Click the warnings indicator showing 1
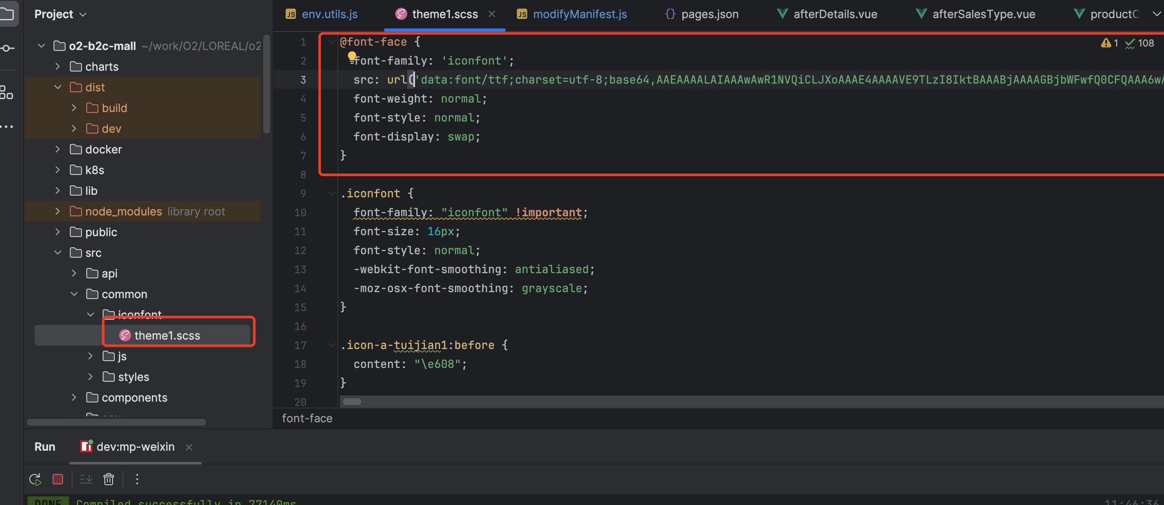The height and width of the screenshot is (505, 1164). 1109,43
